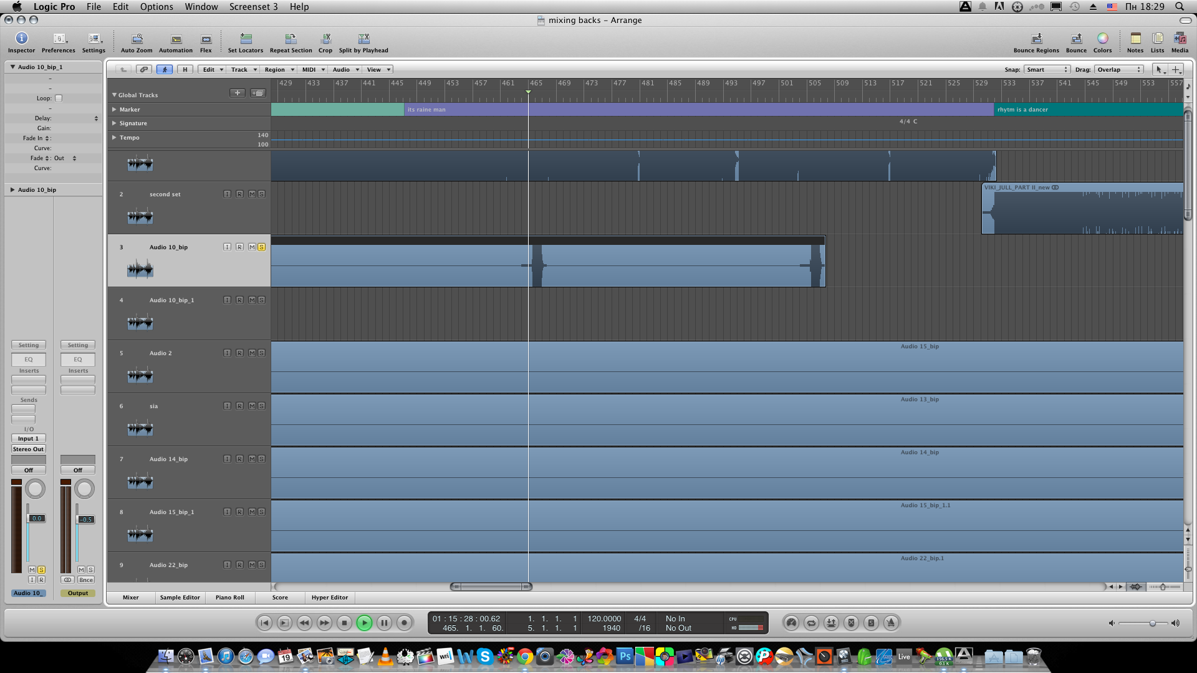Open the Colors palette icon
The height and width of the screenshot is (673, 1197).
(x=1102, y=39)
